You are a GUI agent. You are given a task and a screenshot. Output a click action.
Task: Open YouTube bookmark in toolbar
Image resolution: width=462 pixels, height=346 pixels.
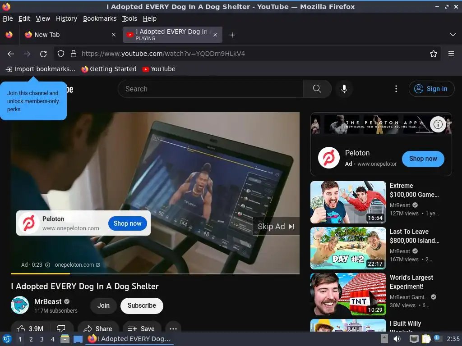pyautogui.click(x=159, y=69)
